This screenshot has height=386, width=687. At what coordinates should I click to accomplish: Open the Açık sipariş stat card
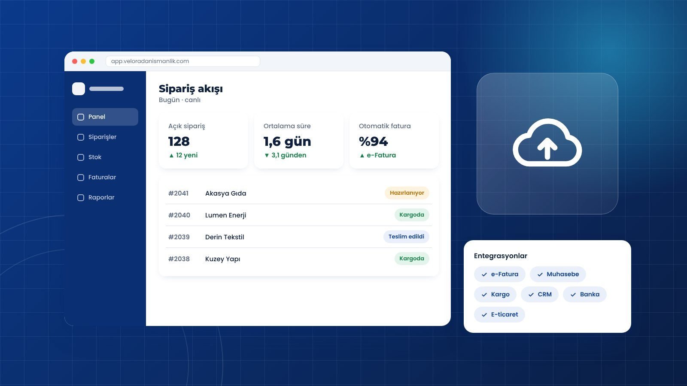[204, 141]
